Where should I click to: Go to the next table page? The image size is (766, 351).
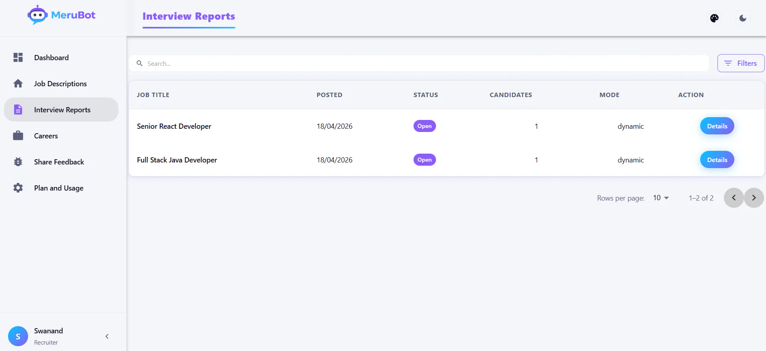tap(754, 198)
